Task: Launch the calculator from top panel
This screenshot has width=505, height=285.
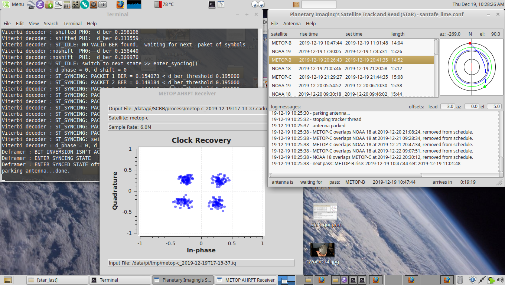Action: pyautogui.click(x=67, y=4)
